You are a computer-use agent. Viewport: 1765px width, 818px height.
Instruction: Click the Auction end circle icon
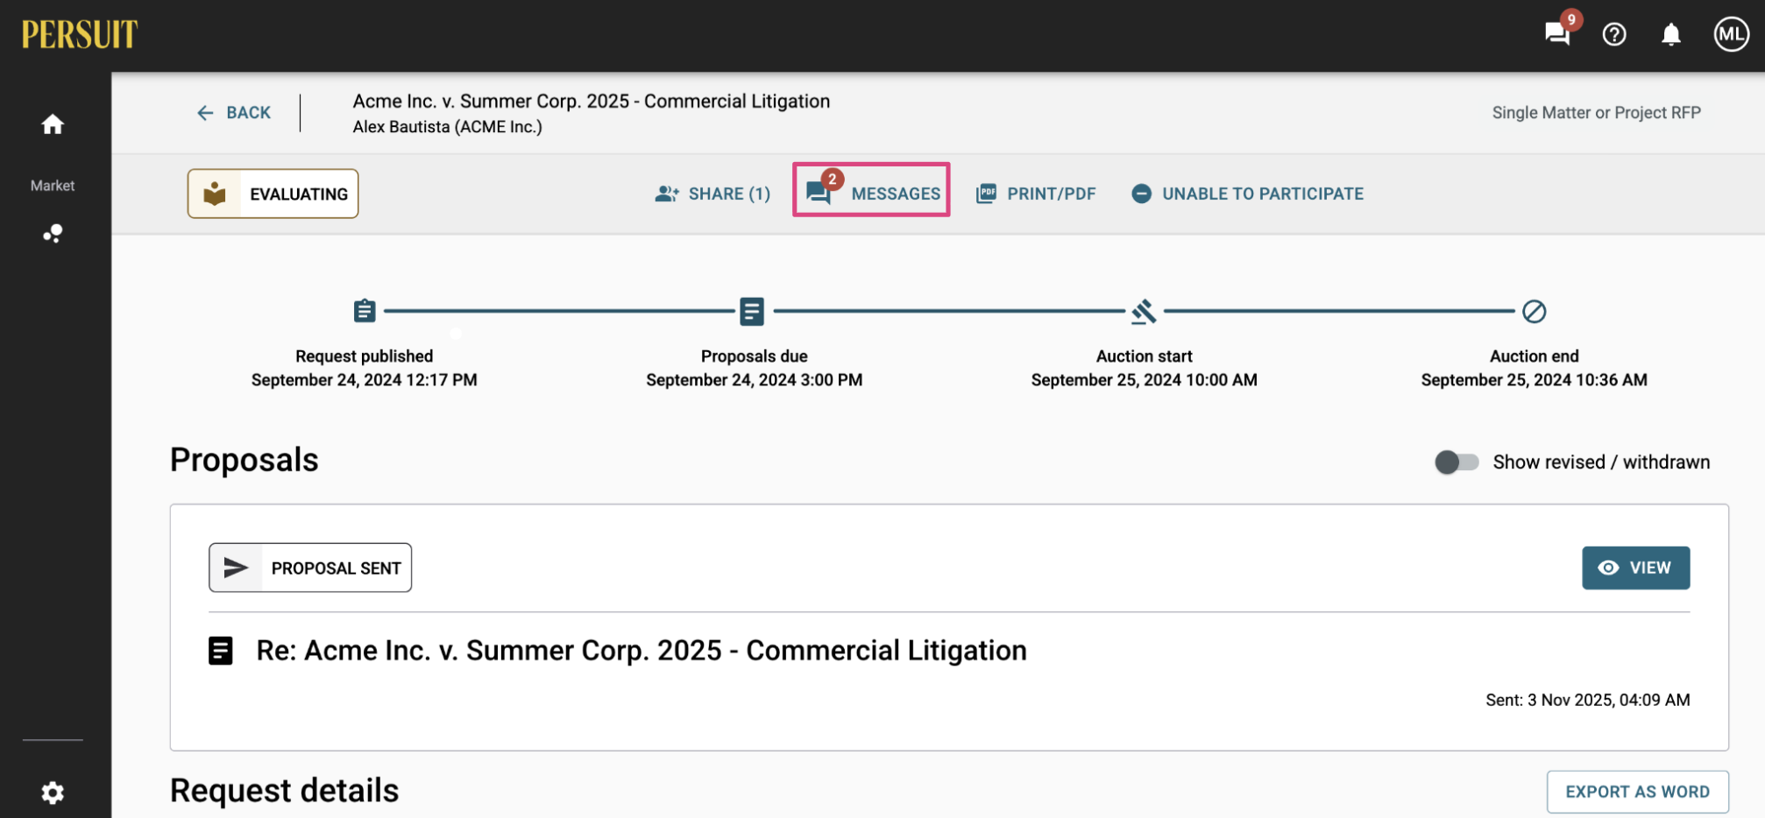coord(1534,311)
